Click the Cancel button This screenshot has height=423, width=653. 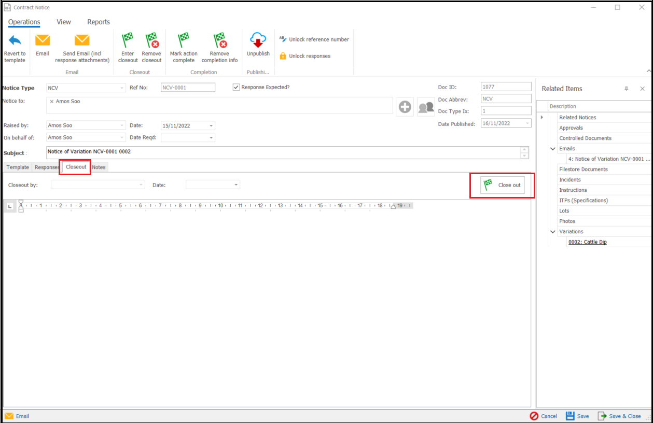coord(543,416)
